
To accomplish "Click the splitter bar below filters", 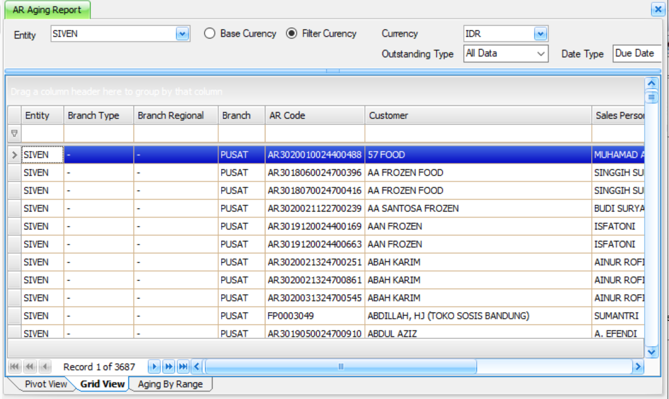I will 333,71.
